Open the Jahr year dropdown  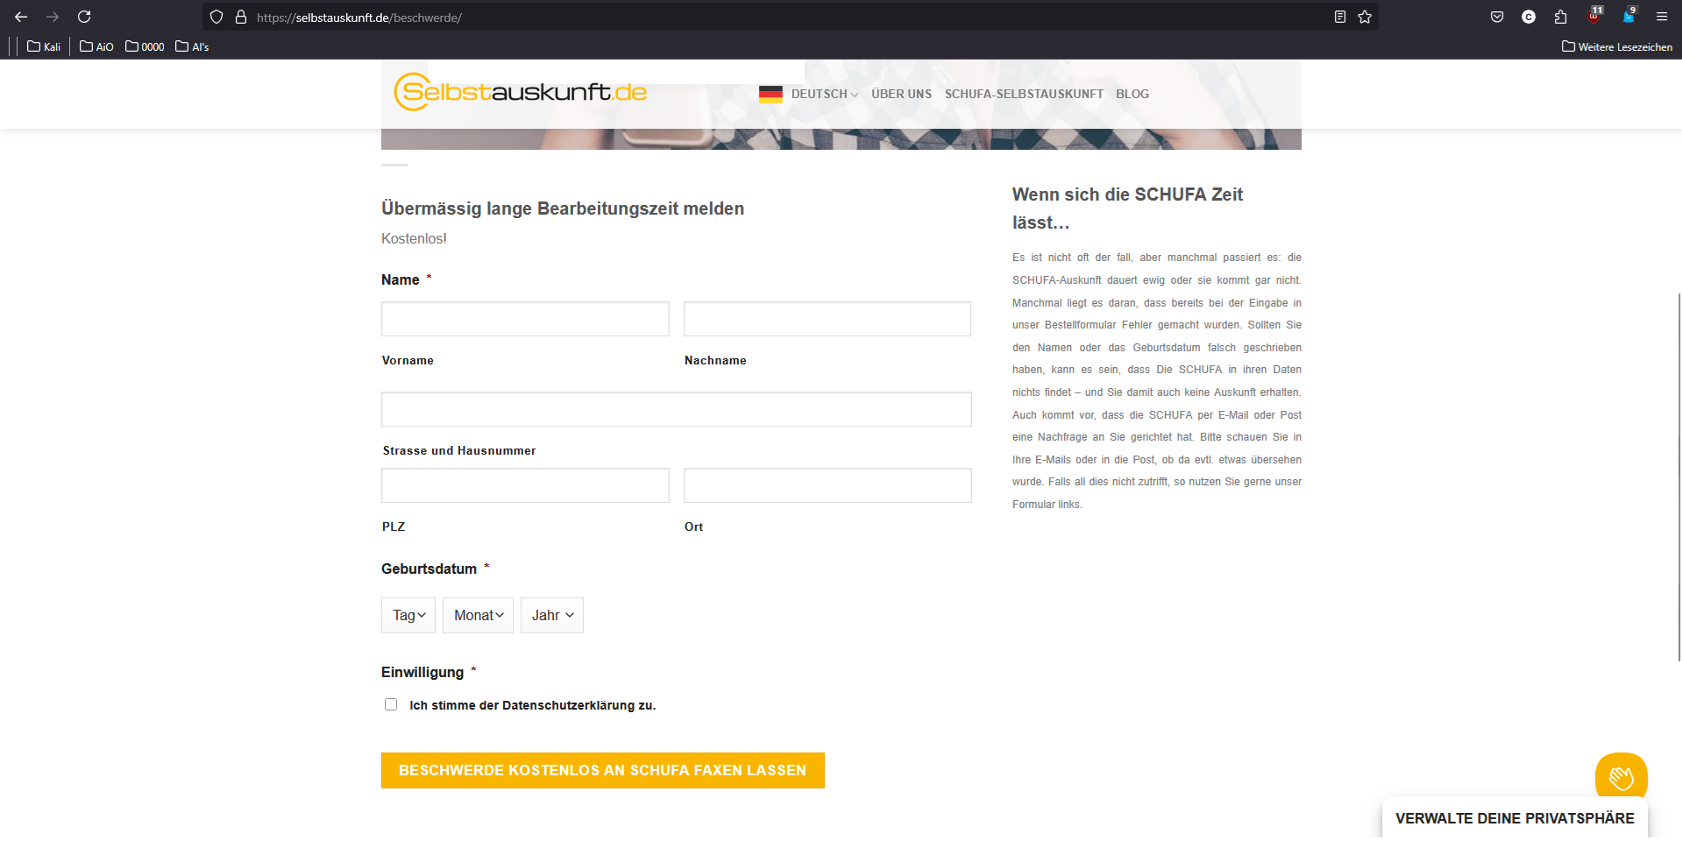tap(552, 615)
